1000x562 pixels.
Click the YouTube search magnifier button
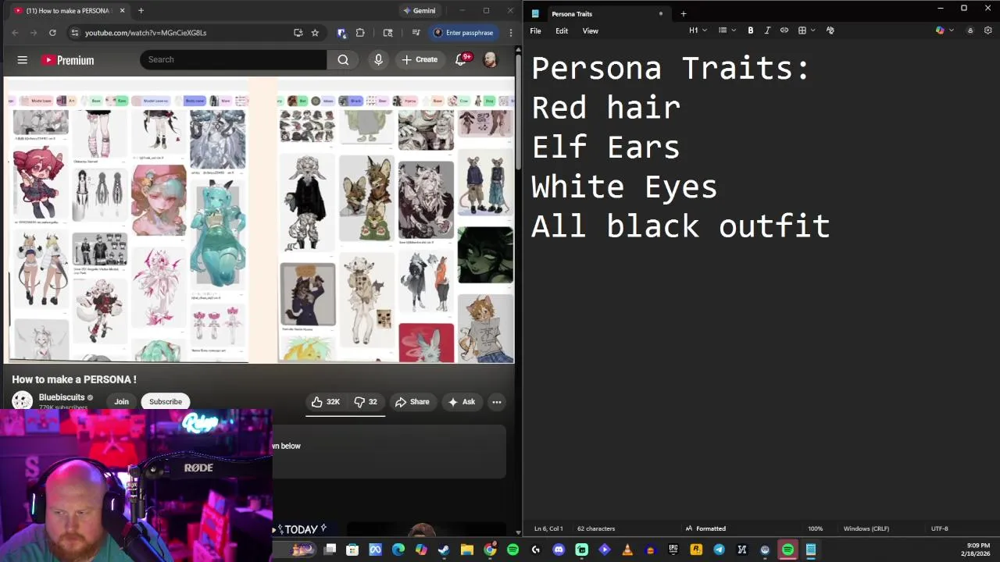point(343,59)
